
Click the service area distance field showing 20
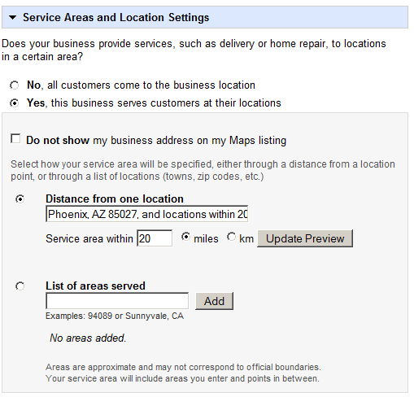coord(155,238)
